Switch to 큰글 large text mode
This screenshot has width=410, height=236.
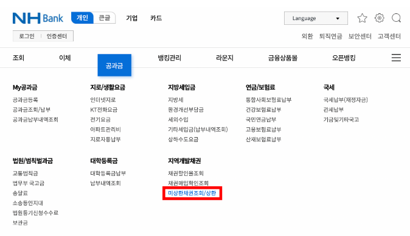coord(105,18)
